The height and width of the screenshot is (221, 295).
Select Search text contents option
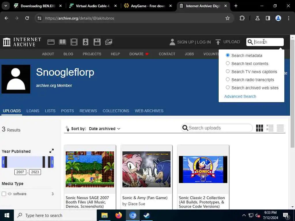[x=228, y=63]
